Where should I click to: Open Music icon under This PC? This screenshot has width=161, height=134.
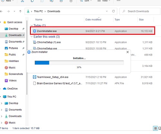pyautogui.click(x=6, y=123)
